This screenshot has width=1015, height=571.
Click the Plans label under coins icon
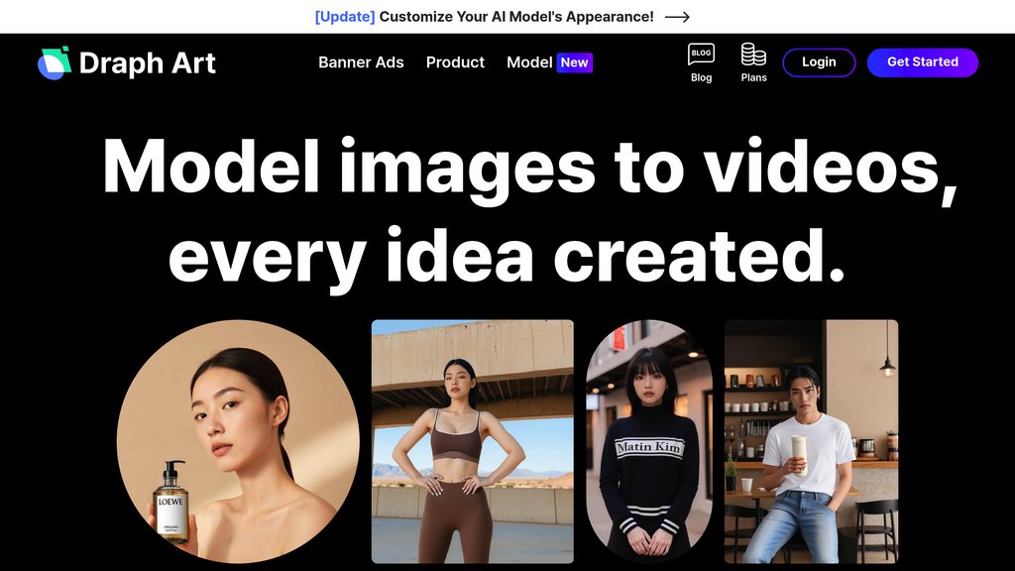pos(753,77)
